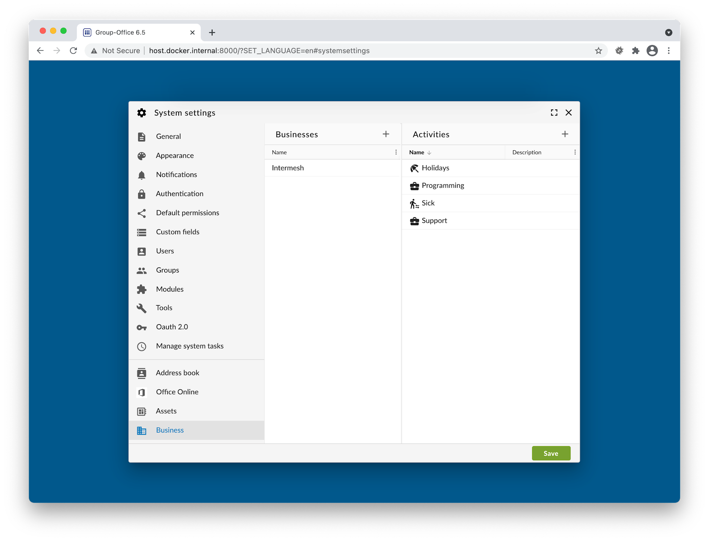Click the Sick activity person icon

tap(414, 204)
